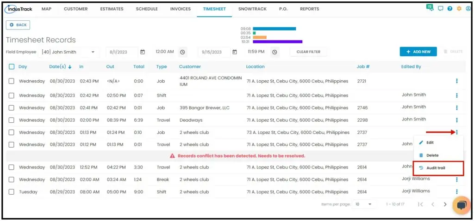Open the notifications icon with badge 72
Screen dimensions: 474x221
pyautogui.click(x=430, y=8)
